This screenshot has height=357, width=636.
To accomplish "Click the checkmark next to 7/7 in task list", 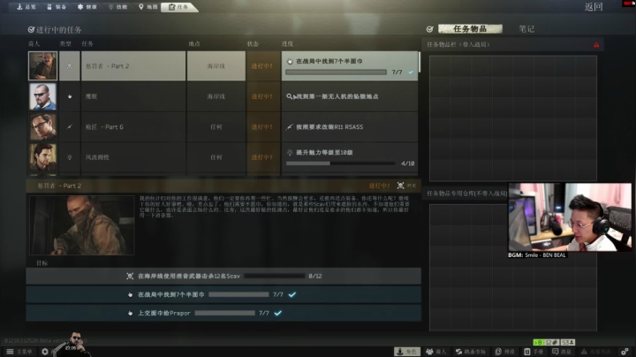I will tap(411, 72).
